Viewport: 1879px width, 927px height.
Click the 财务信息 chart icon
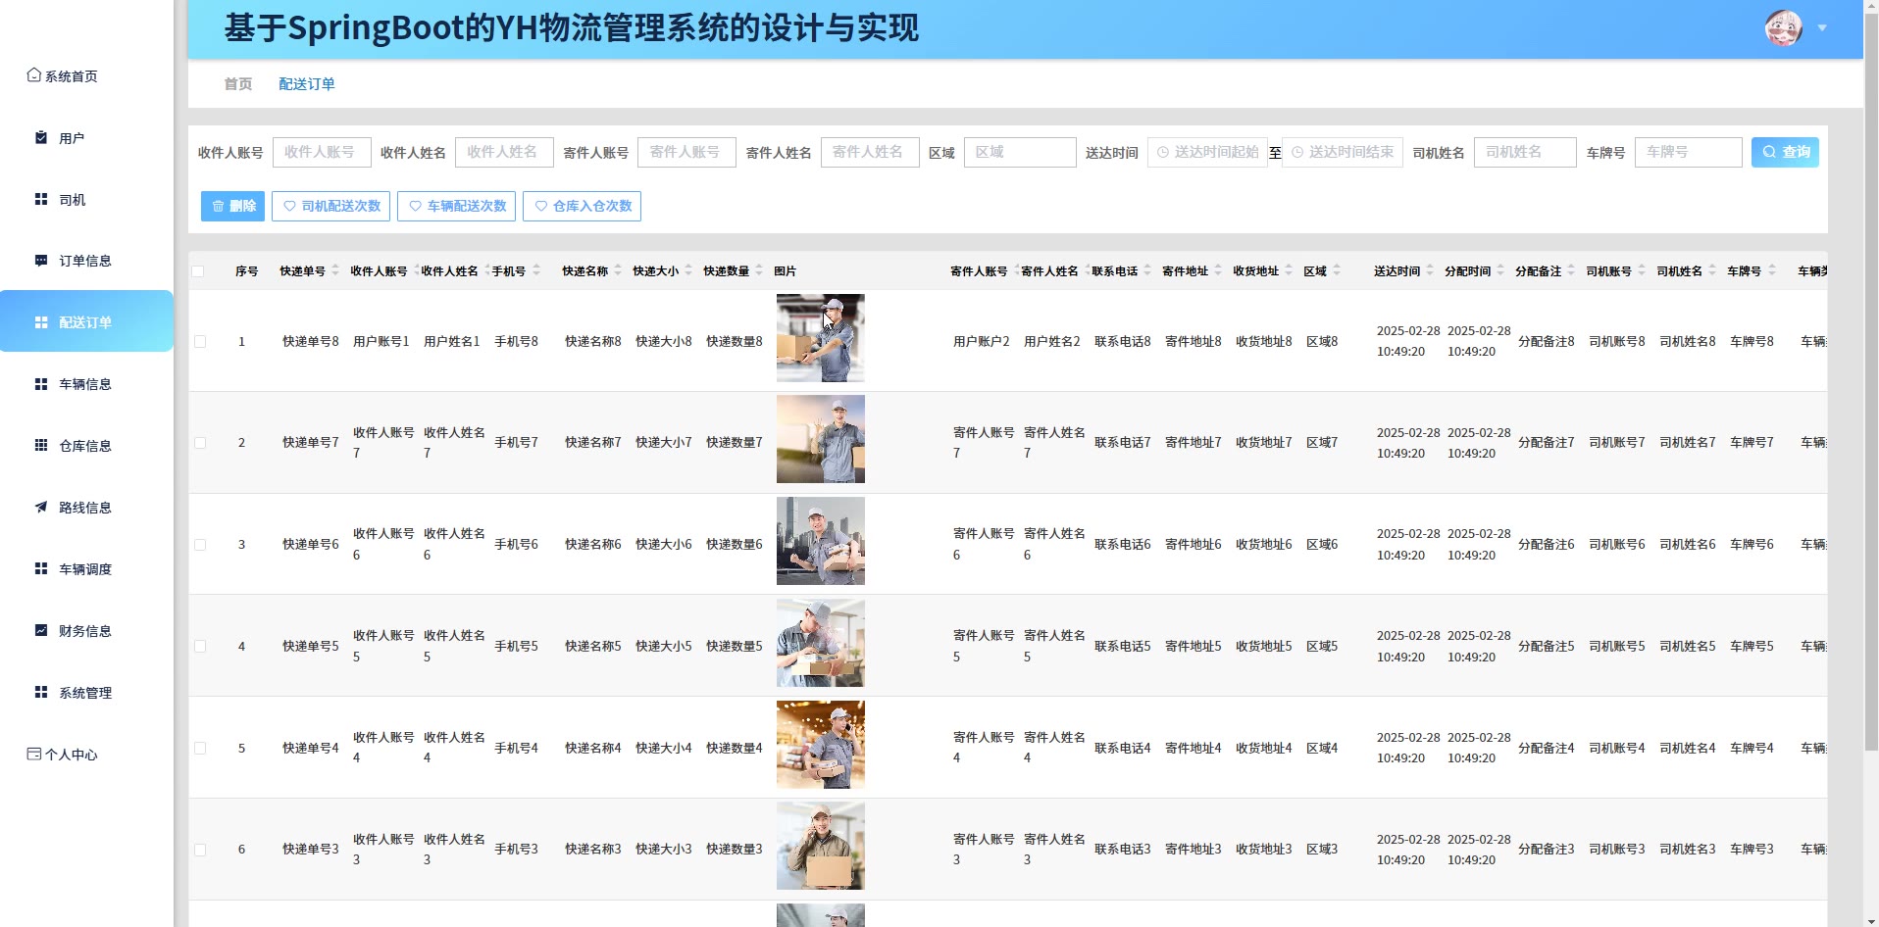click(x=41, y=631)
